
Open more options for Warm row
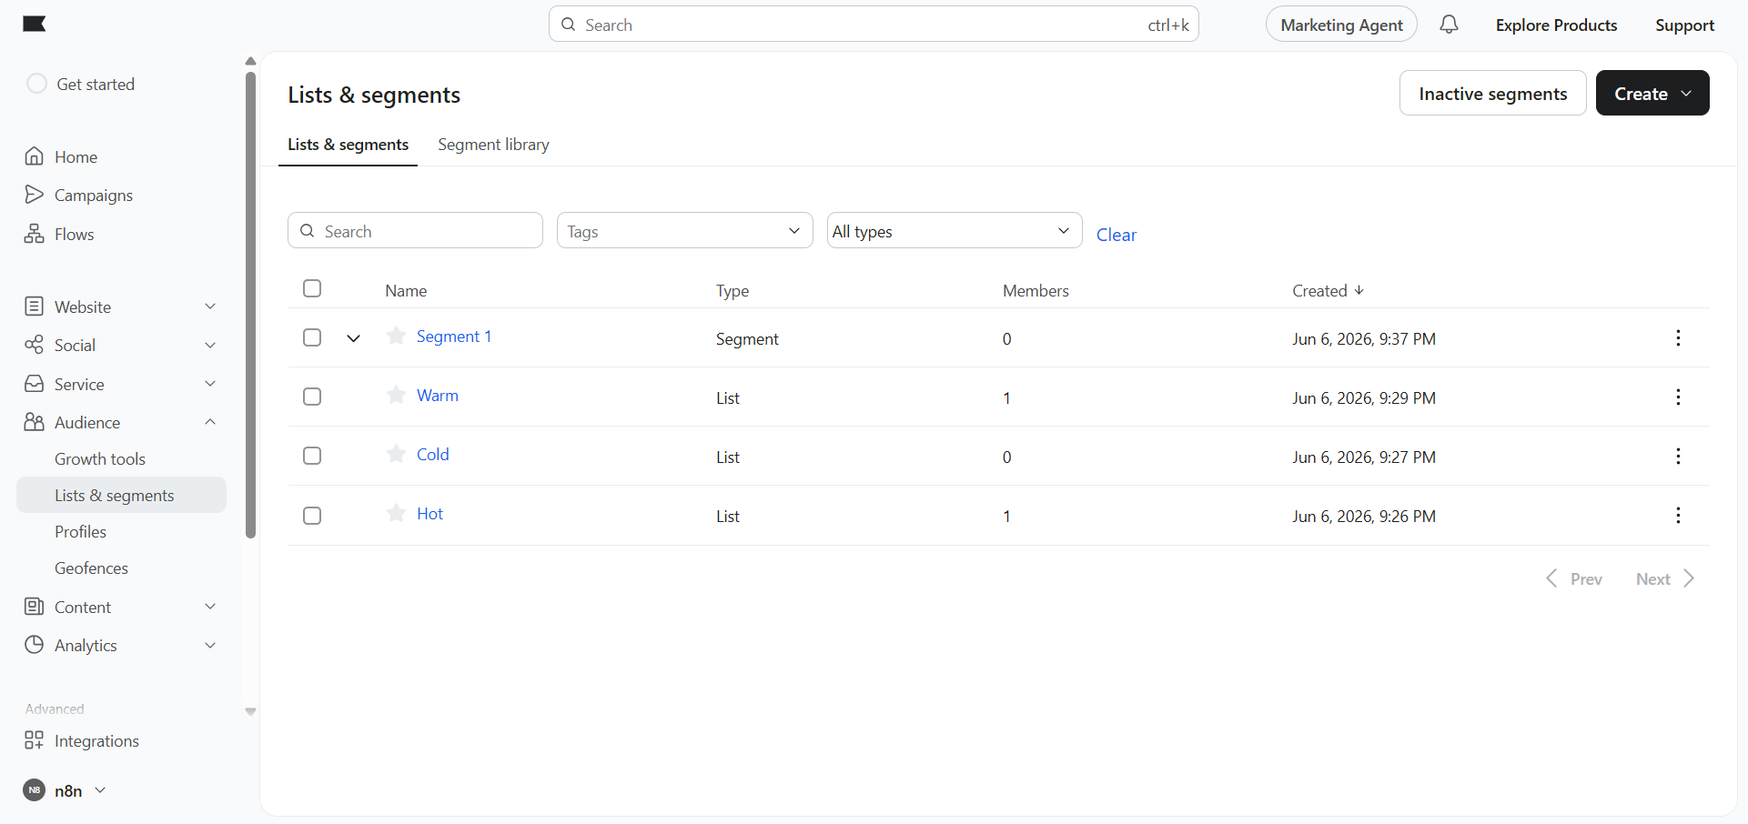1678,397
